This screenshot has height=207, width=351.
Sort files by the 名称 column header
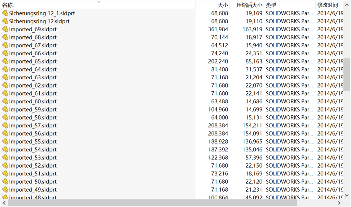[8, 5]
